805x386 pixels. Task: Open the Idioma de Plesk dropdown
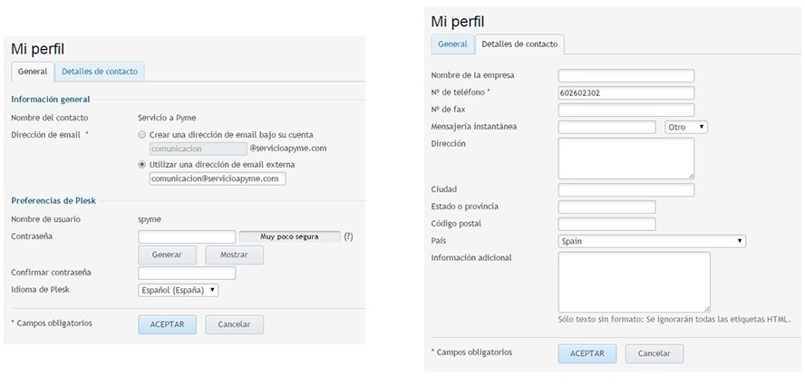(x=179, y=290)
